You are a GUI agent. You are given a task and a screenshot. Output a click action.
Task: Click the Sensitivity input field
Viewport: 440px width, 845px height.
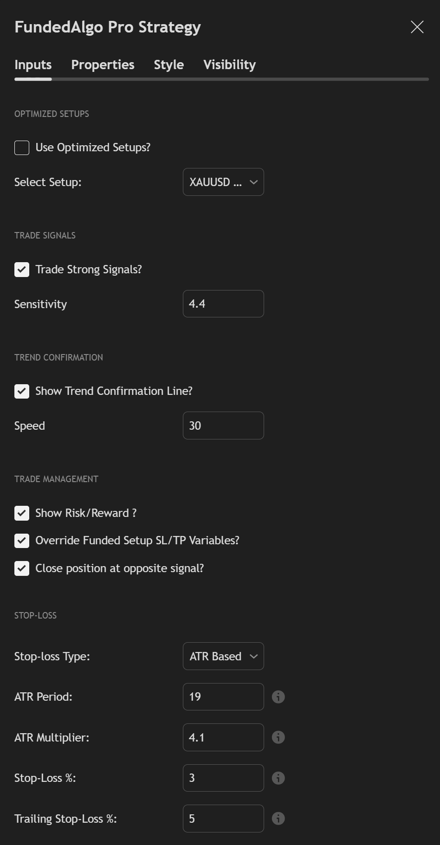coord(223,304)
